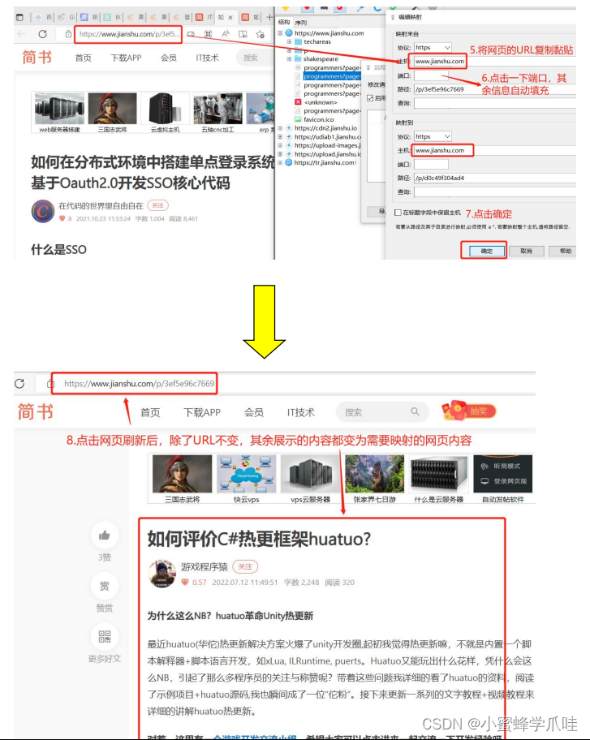The width and height of the screenshot is (590, 740).
Task: Click IT技术 in the huatuo article page navigation
Action: tap(300, 412)
